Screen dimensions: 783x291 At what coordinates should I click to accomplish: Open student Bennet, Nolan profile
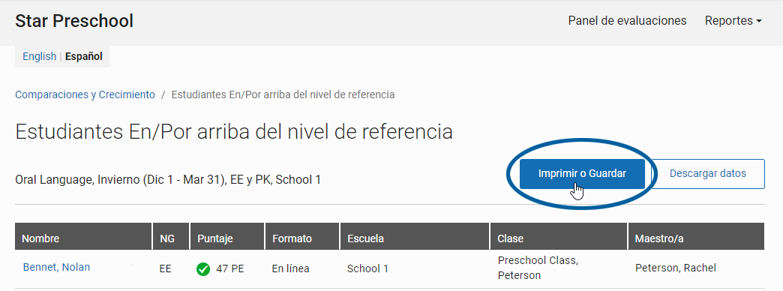click(56, 268)
